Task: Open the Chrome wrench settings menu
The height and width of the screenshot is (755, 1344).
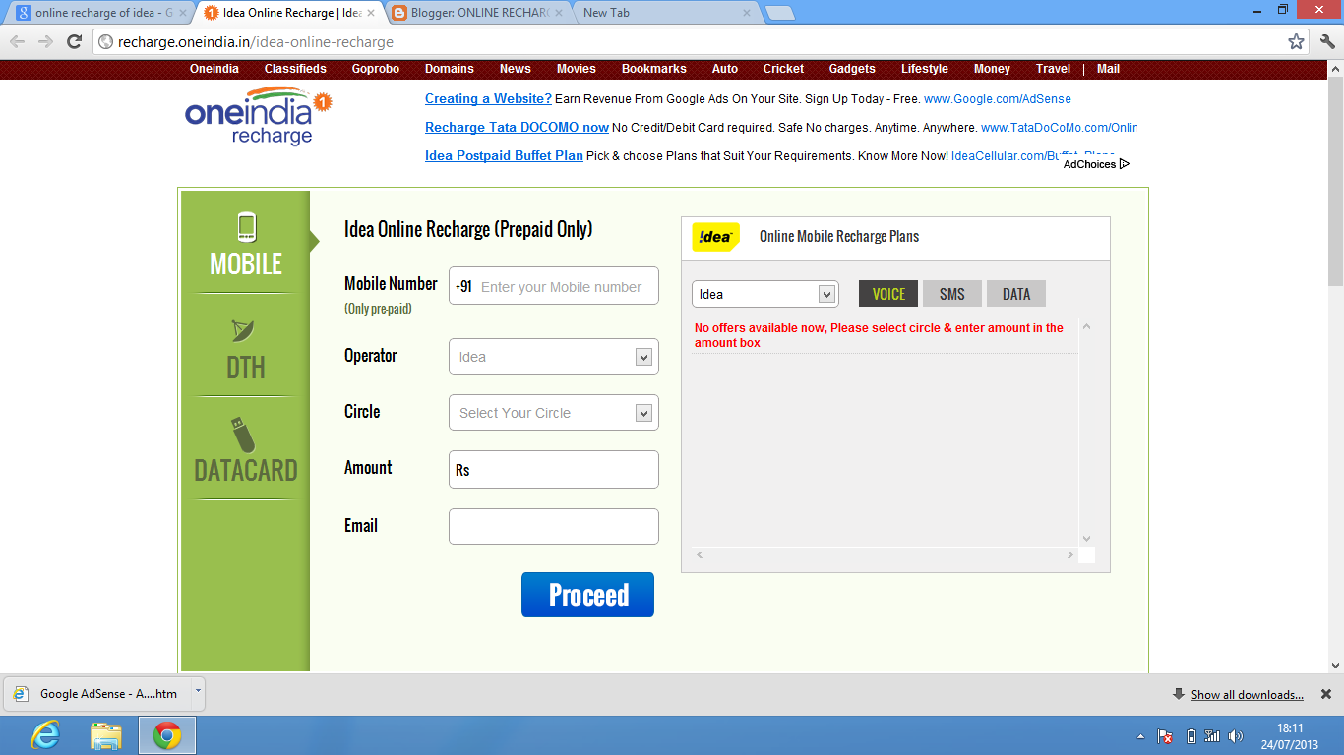Action: pos(1327,42)
